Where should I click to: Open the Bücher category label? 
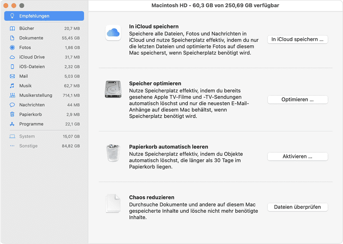coord(27,28)
